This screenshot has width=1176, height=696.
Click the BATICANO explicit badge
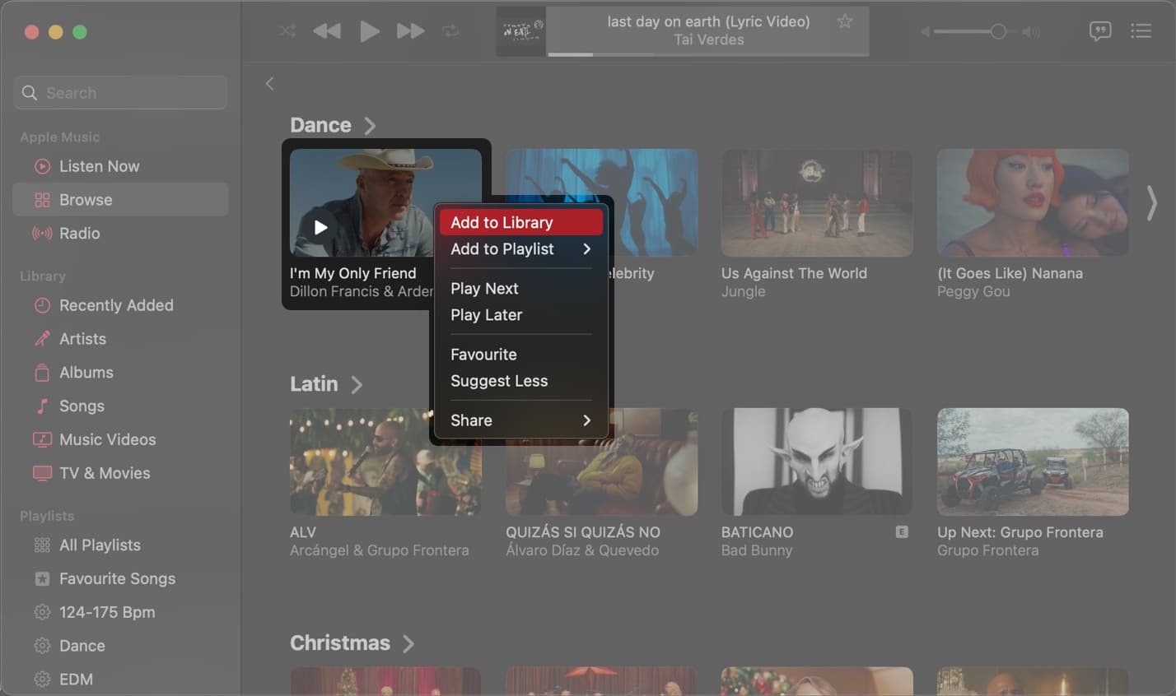pyautogui.click(x=902, y=532)
